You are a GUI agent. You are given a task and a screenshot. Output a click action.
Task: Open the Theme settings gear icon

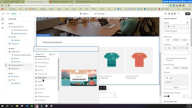3,23
